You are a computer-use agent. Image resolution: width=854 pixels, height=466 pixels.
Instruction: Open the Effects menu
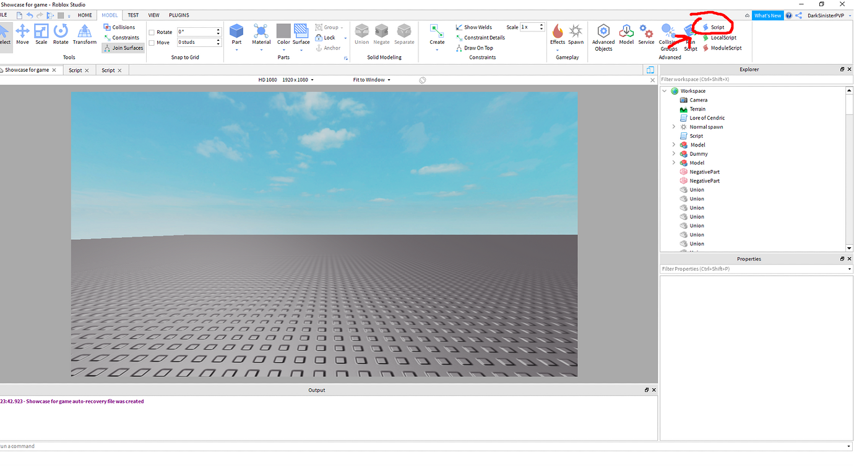pos(557,35)
